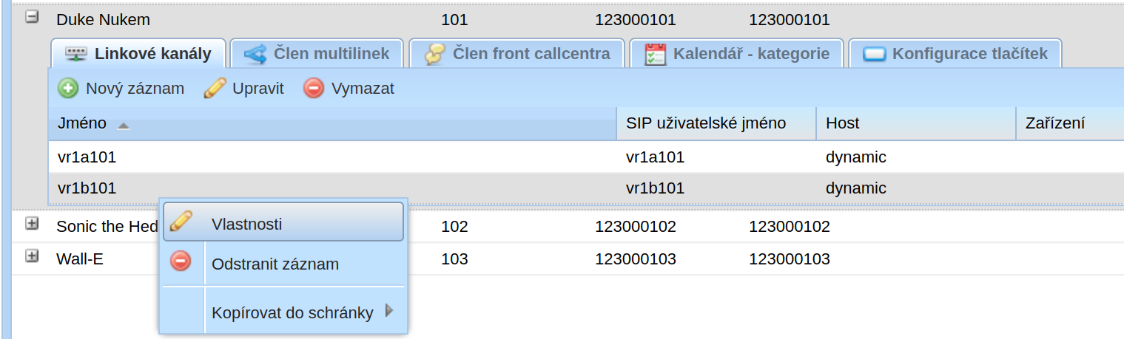Click the SIP uživatelské jméno column header
The width and height of the screenshot is (1124, 339).
716,123
